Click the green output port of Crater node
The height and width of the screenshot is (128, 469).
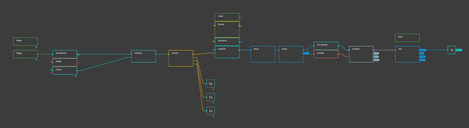coord(239,17)
